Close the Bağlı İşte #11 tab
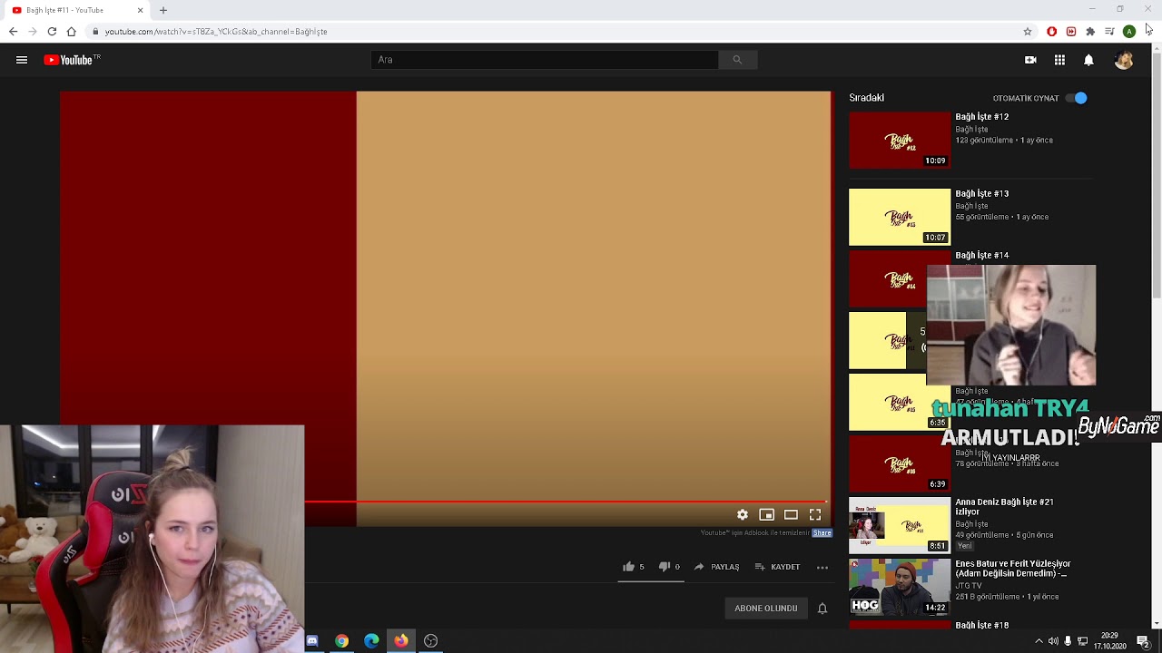 [140, 10]
